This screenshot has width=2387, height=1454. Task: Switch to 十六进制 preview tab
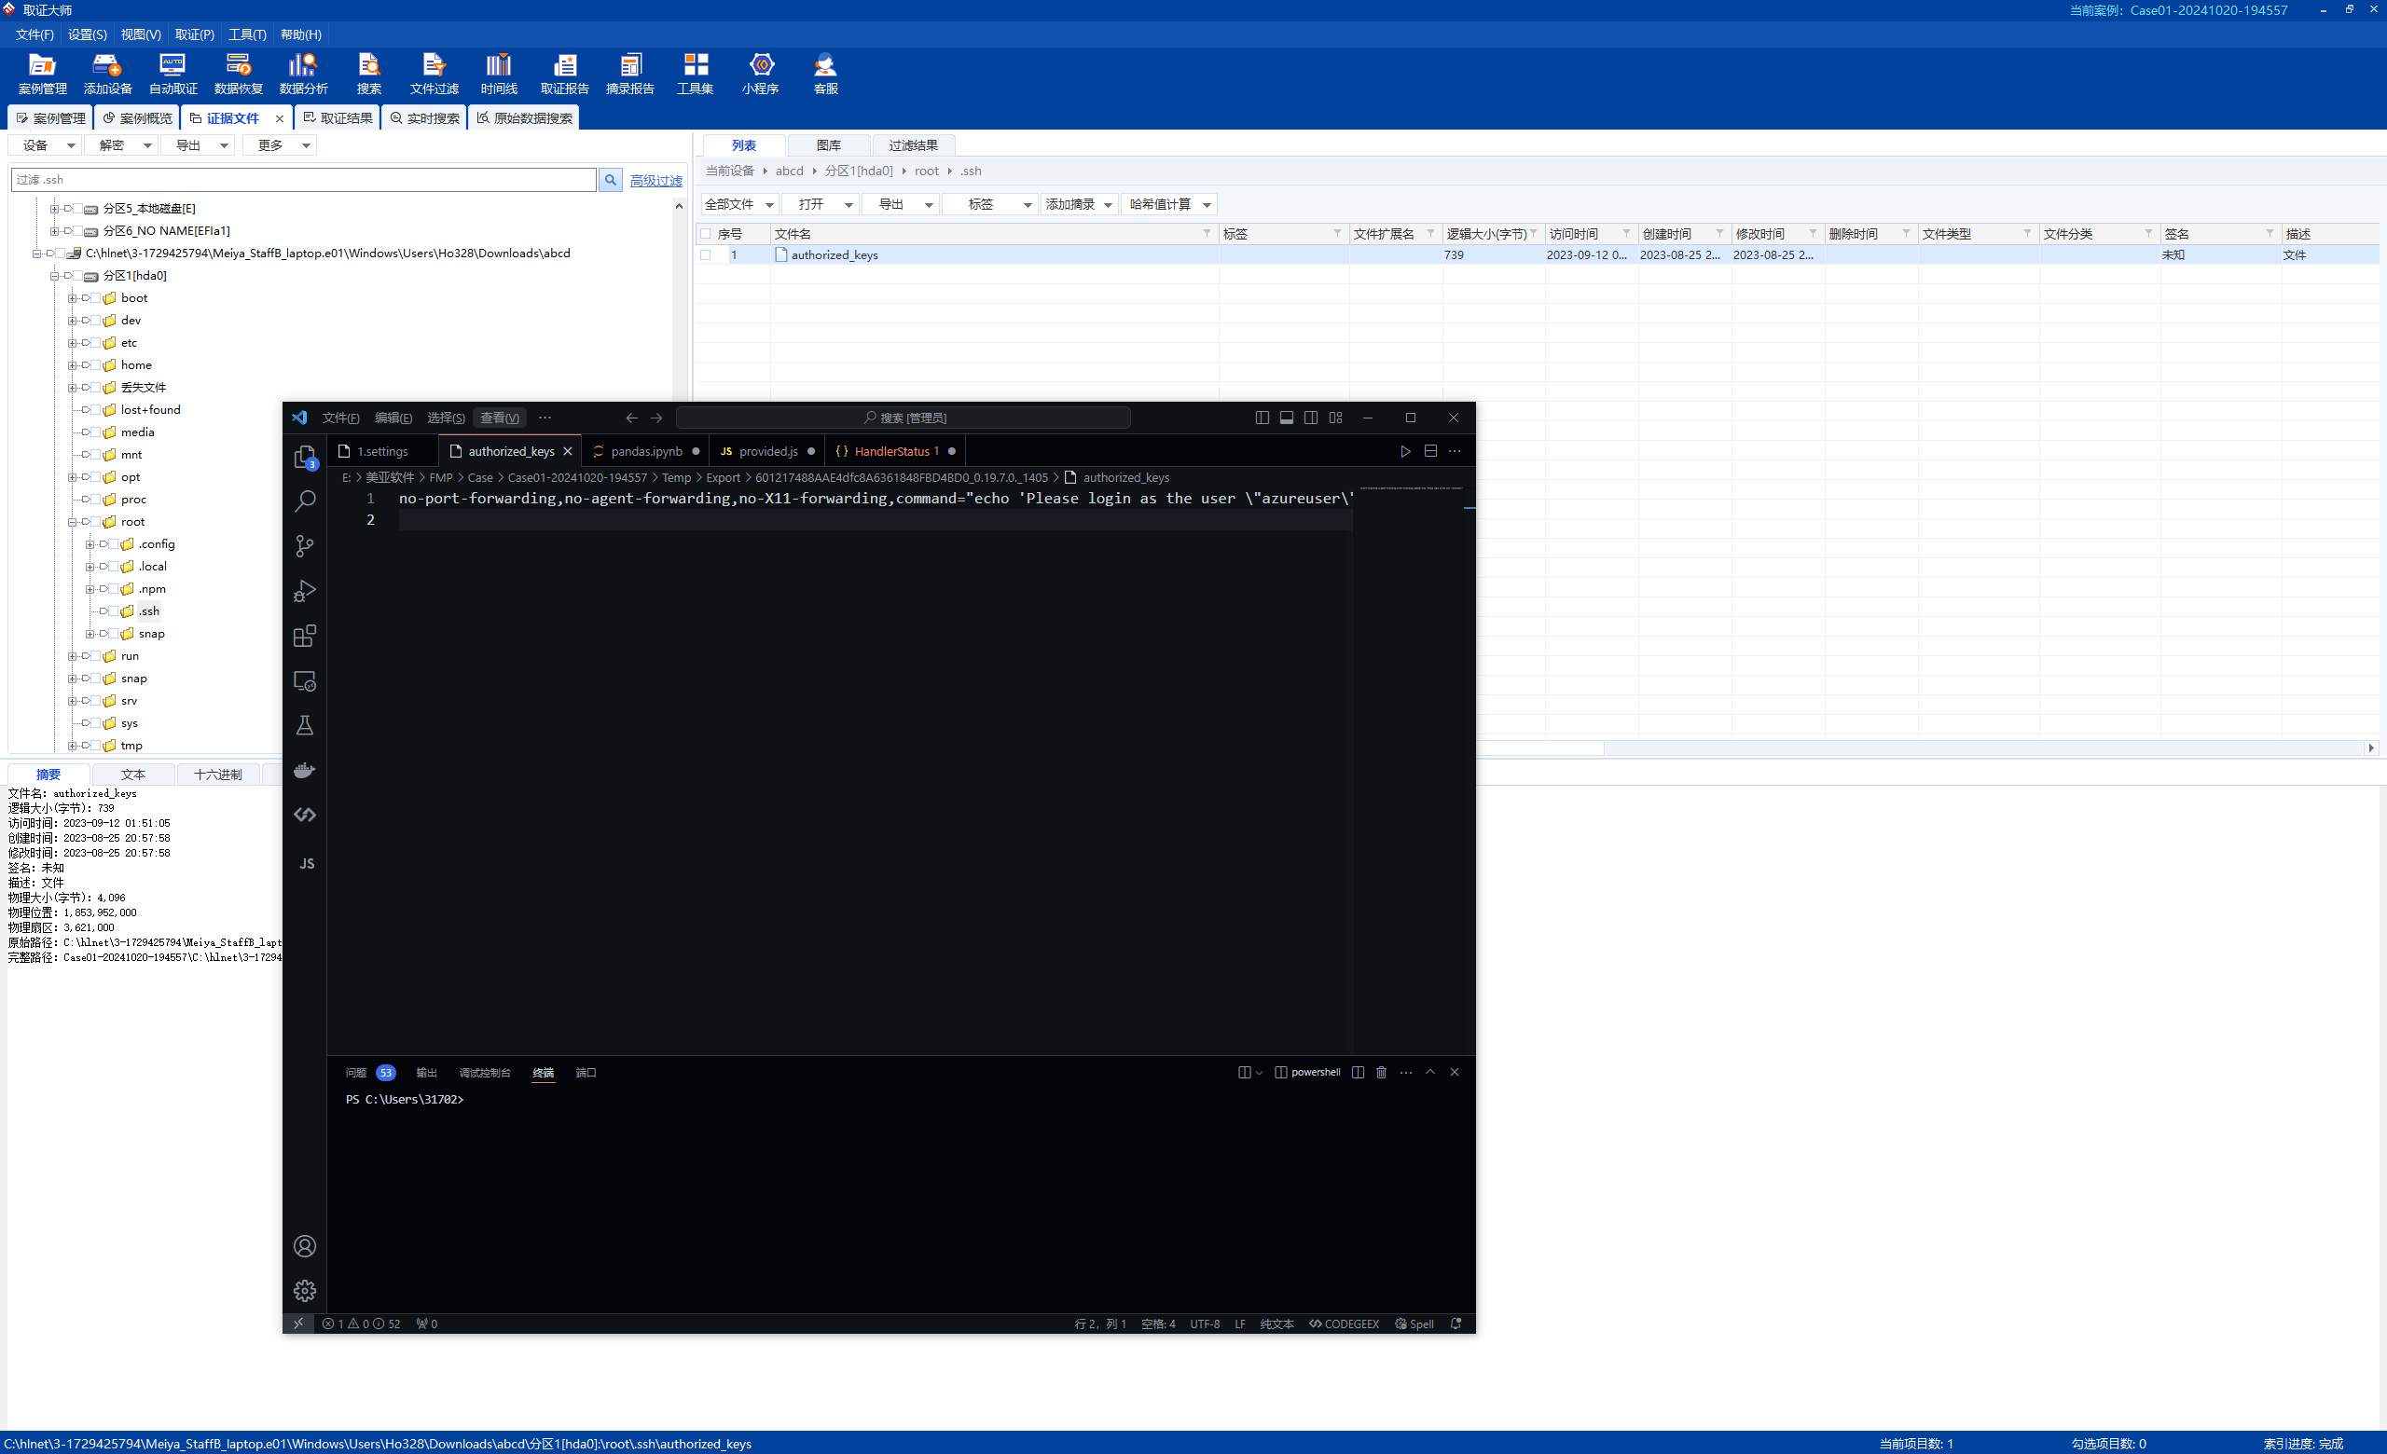coord(218,775)
